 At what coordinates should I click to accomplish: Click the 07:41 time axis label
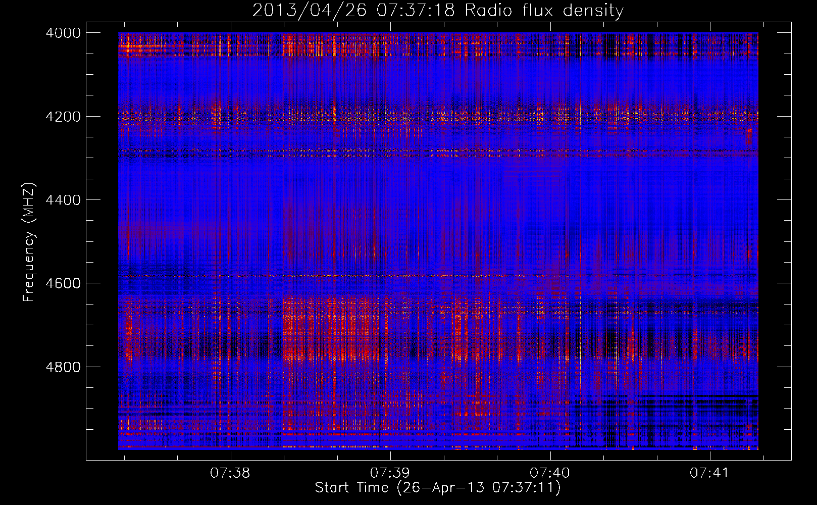click(709, 473)
